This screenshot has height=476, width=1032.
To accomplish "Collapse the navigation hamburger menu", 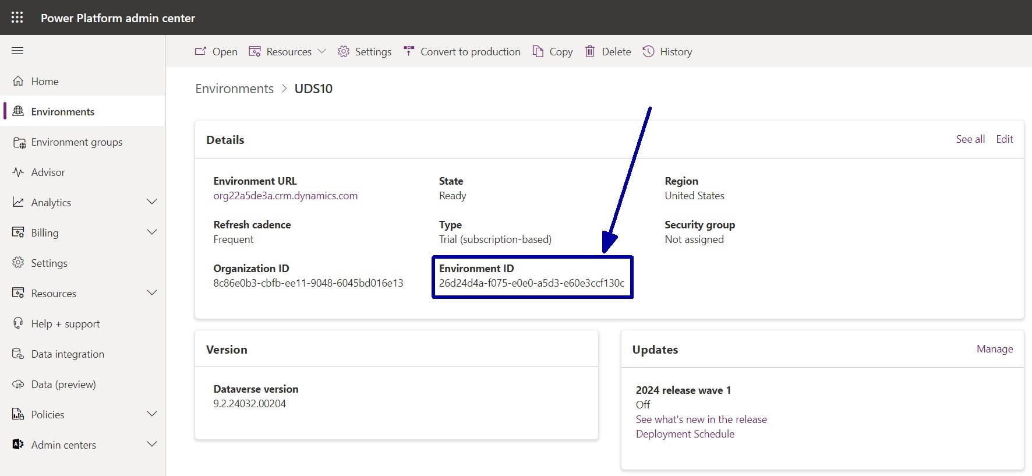I will [17, 51].
